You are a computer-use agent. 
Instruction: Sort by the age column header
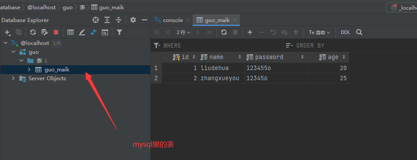[328, 57]
